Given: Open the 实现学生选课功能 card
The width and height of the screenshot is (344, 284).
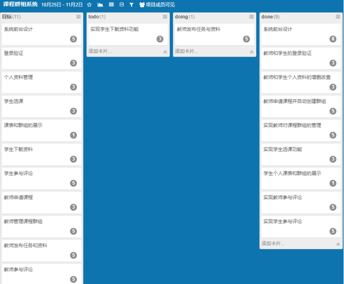Looking at the screenshot, I should tap(301, 154).
